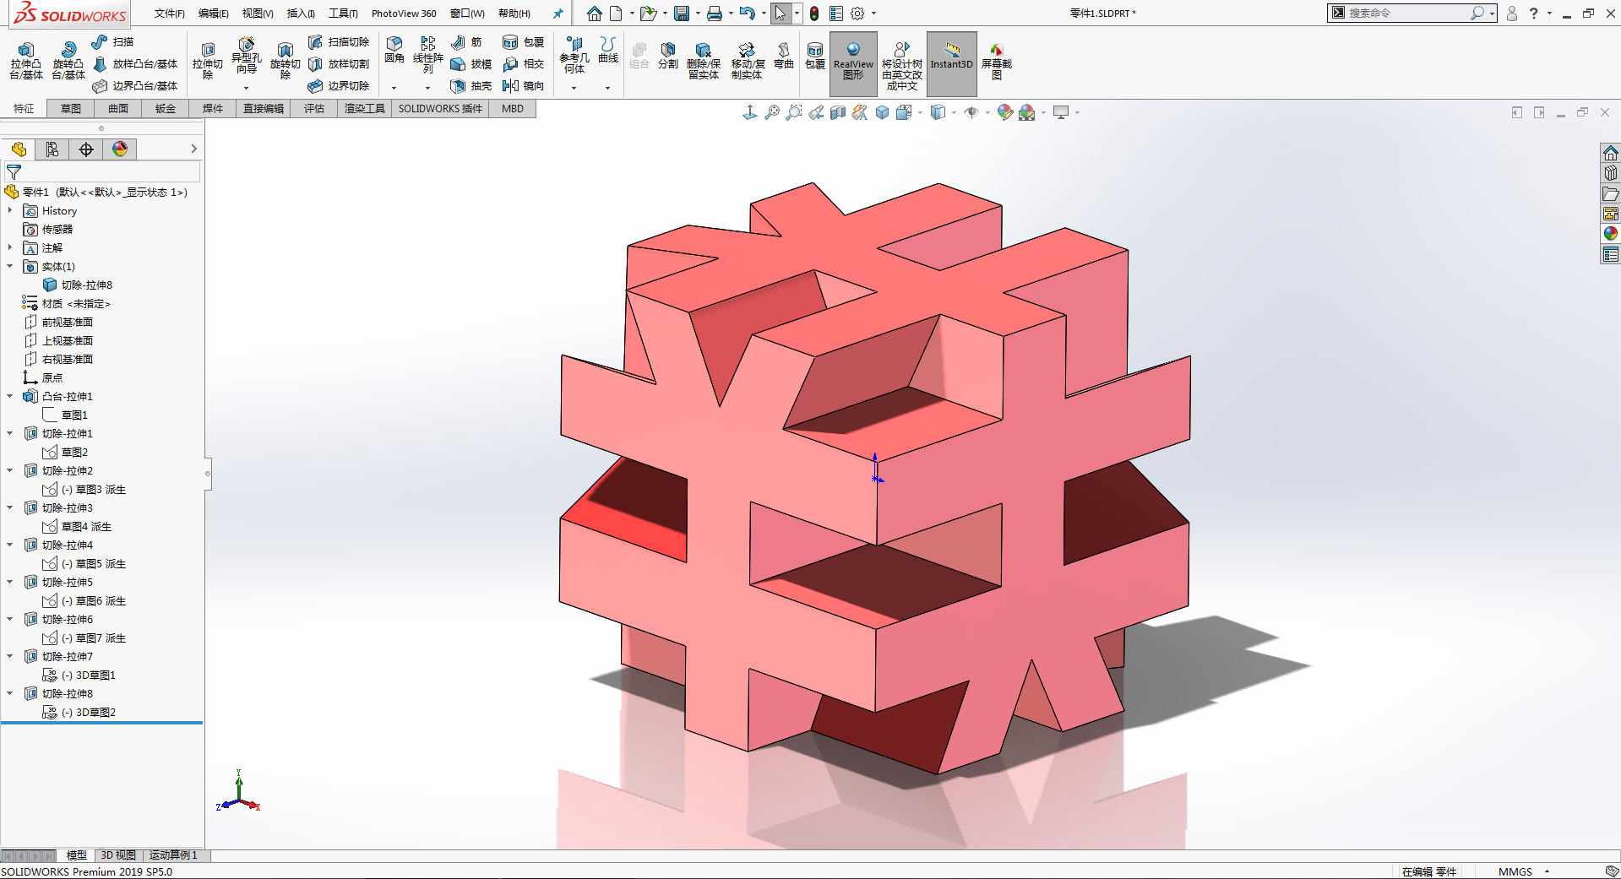Click the 弯曲 flex tool
The image size is (1621, 879).
tap(784, 56)
